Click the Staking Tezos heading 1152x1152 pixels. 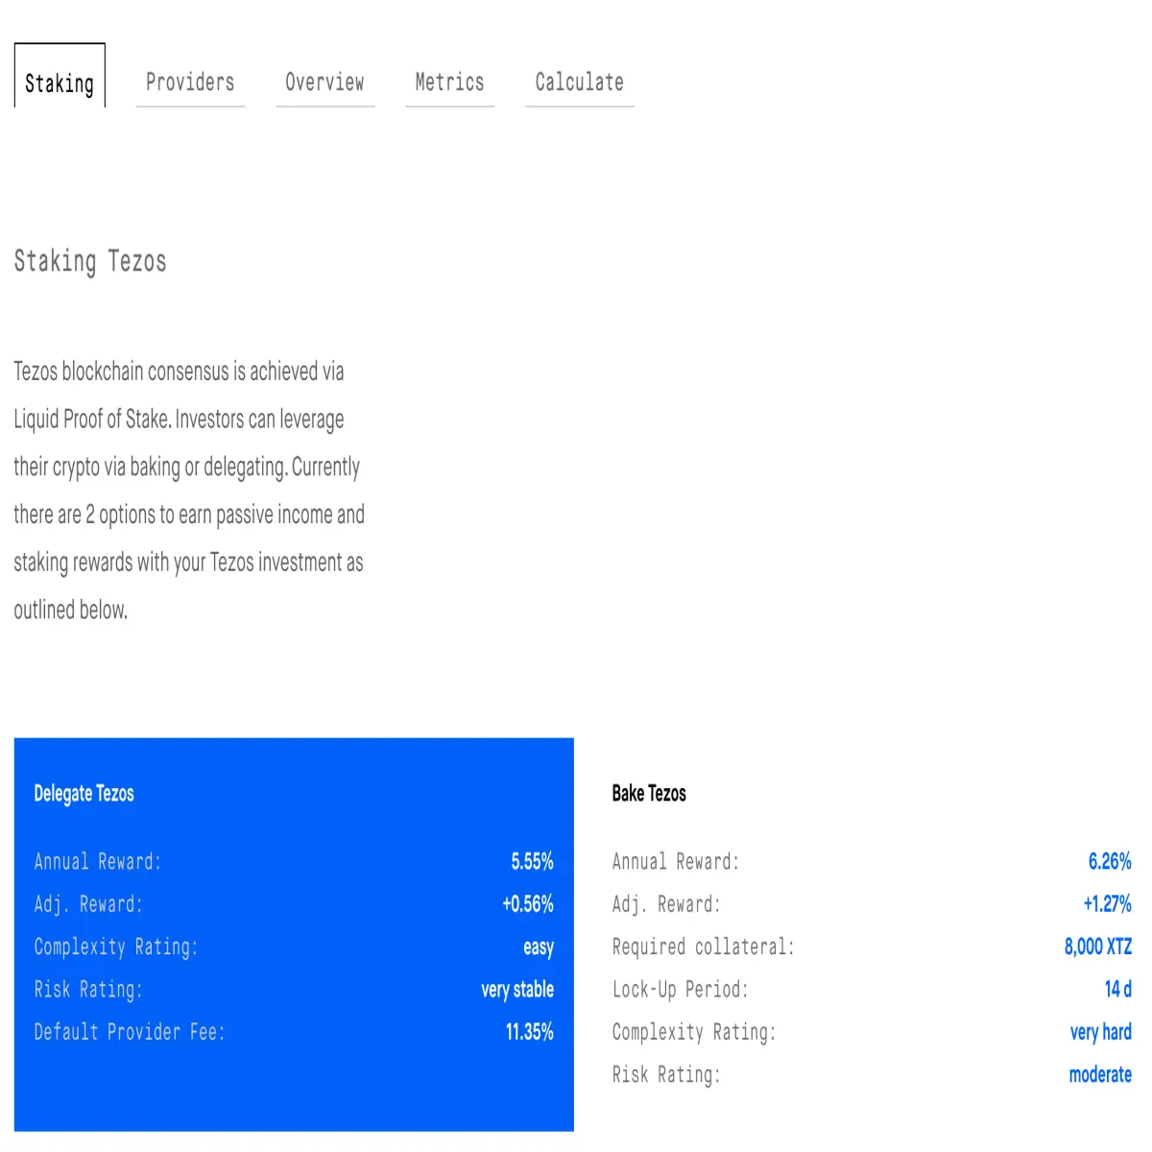(90, 261)
